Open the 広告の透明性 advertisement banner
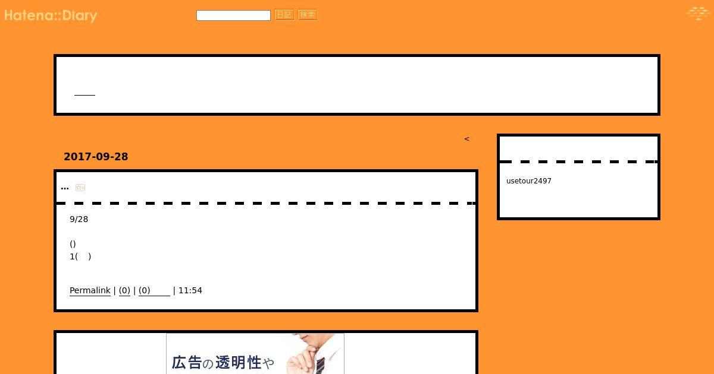714x374 pixels. (255, 354)
